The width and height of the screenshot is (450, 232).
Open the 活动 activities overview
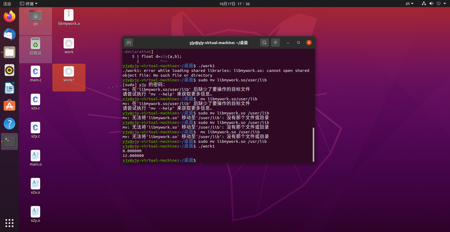tap(7, 4)
